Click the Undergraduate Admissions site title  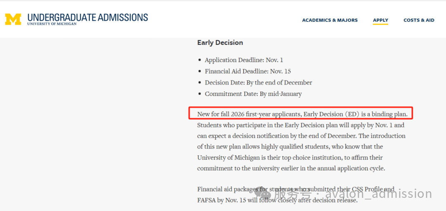88,17
